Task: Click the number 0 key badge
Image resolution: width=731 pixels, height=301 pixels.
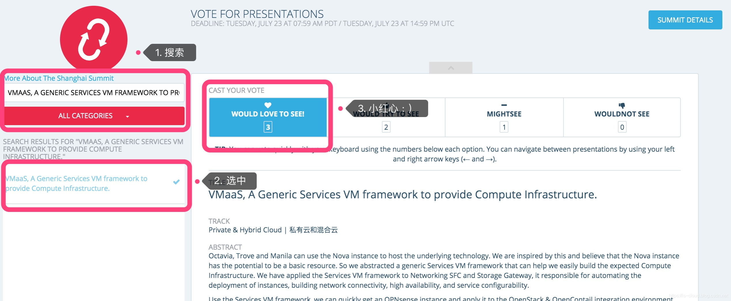Action: pos(622,127)
